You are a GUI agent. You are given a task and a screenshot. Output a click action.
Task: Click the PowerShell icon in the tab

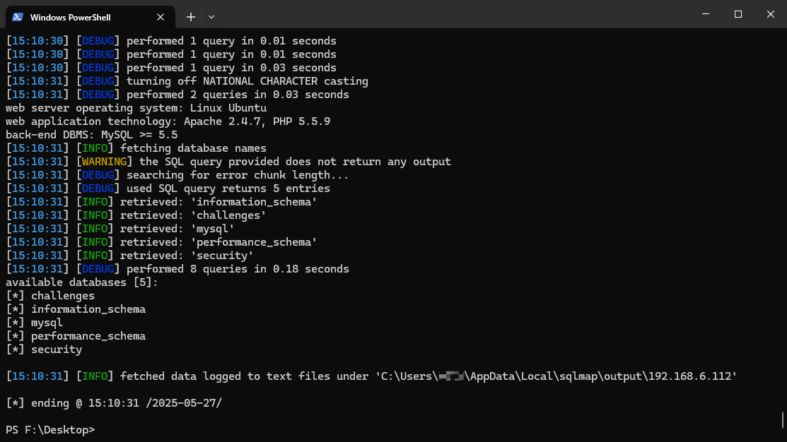18,16
